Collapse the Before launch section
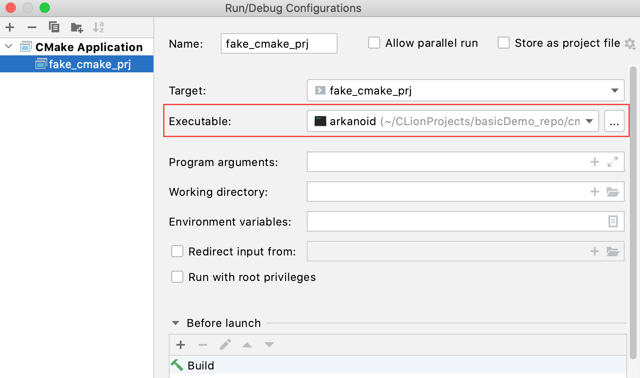 [x=176, y=323]
